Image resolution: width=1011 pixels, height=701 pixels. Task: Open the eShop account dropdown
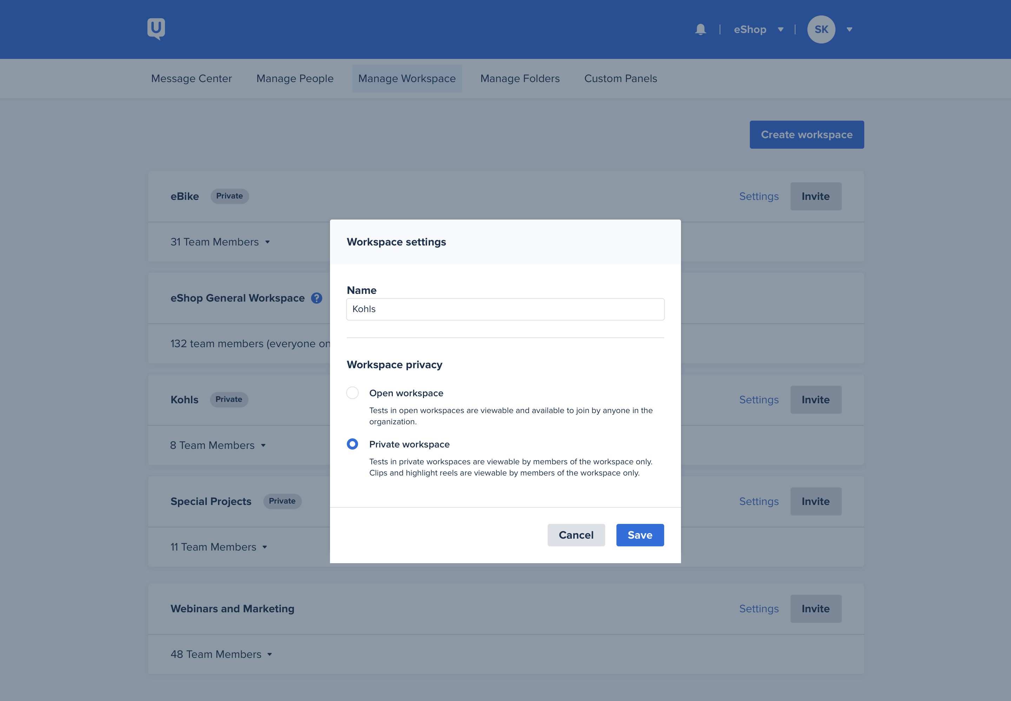pyautogui.click(x=759, y=29)
